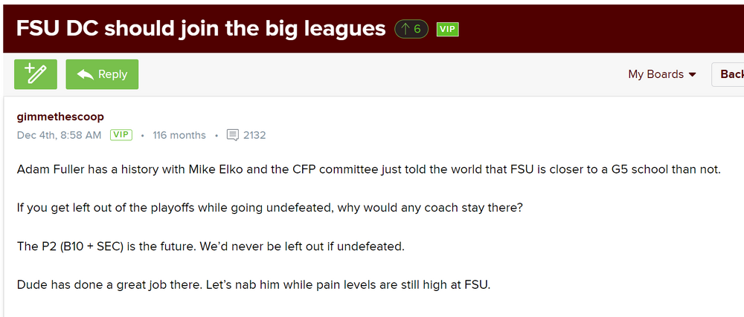This screenshot has width=744, height=317.
Task: Click empty maroon header area right of VIP
Action: 595,28
